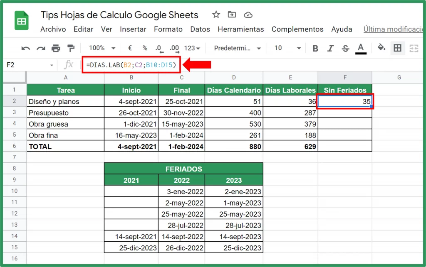426x267 pixels.
Task: Toggle italic formatting
Action: point(330,48)
